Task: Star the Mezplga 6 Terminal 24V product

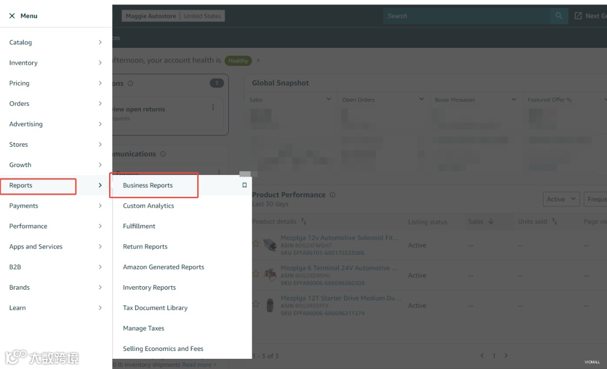Action: [x=256, y=273]
